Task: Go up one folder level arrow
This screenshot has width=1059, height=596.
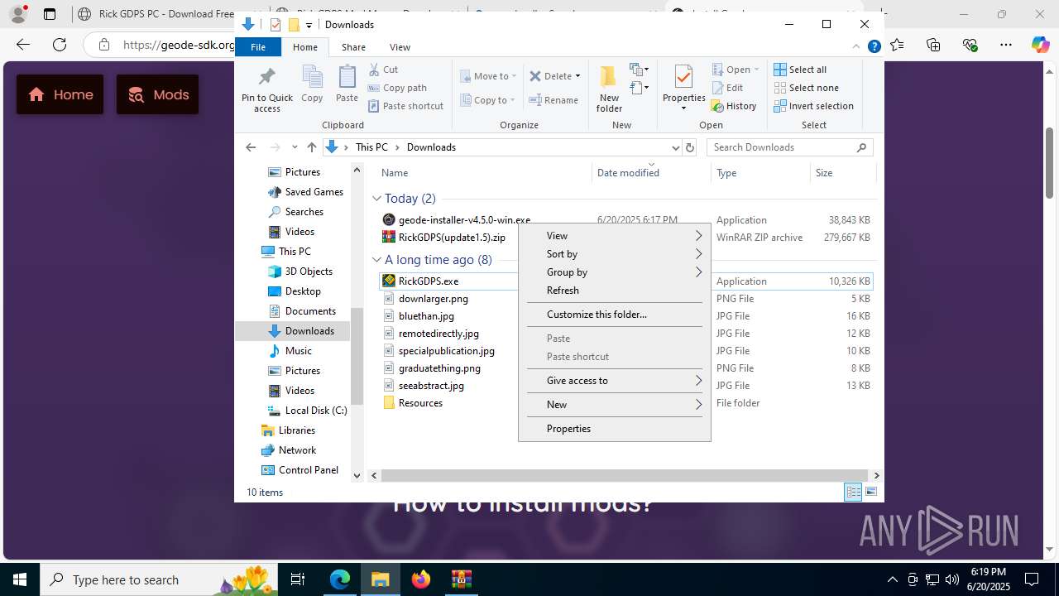Action: [x=311, y=147]
